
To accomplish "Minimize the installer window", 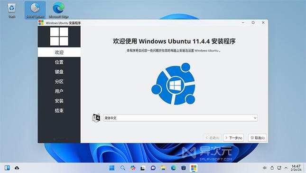I will (243, 22).
